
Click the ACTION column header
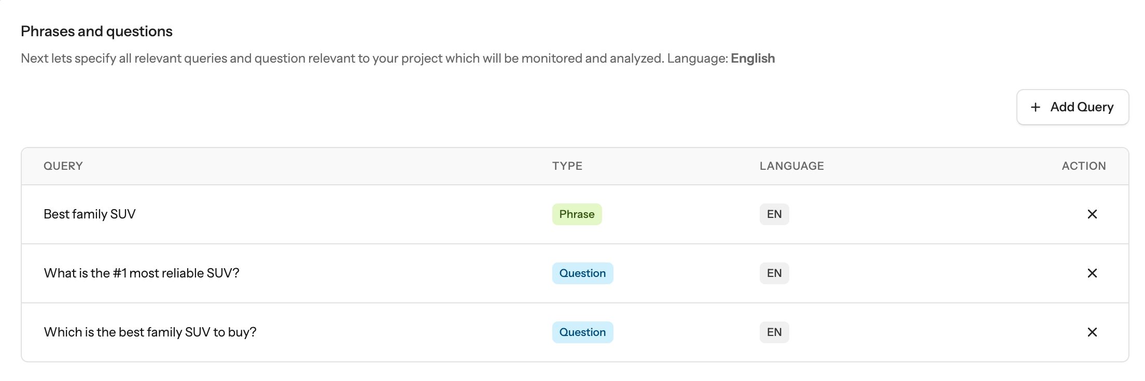tap(1083, 166)
